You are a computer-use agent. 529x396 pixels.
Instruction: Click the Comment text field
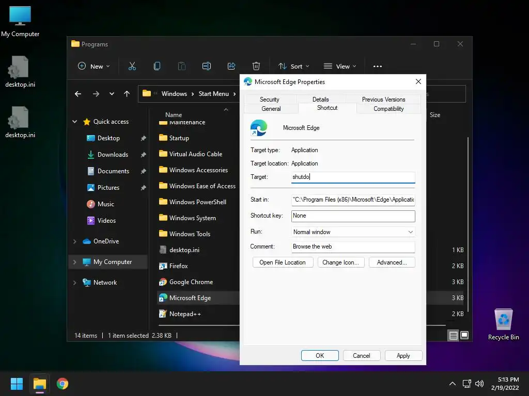353,247
